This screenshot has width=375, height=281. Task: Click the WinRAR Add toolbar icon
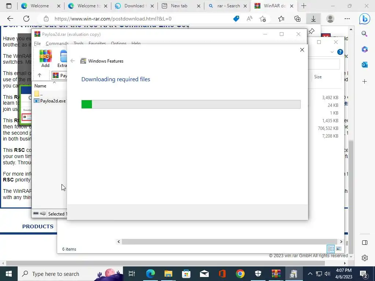tap(45, 59)
